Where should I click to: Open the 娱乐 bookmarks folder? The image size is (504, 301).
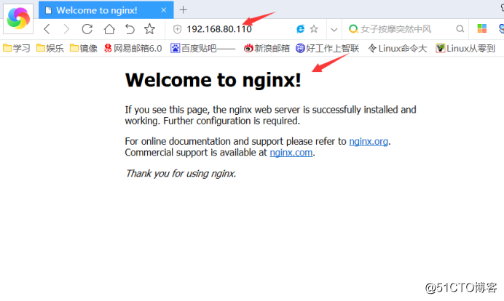pos(50,49)
